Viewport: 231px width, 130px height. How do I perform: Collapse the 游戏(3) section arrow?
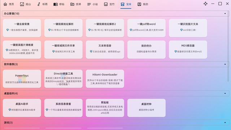225,123
